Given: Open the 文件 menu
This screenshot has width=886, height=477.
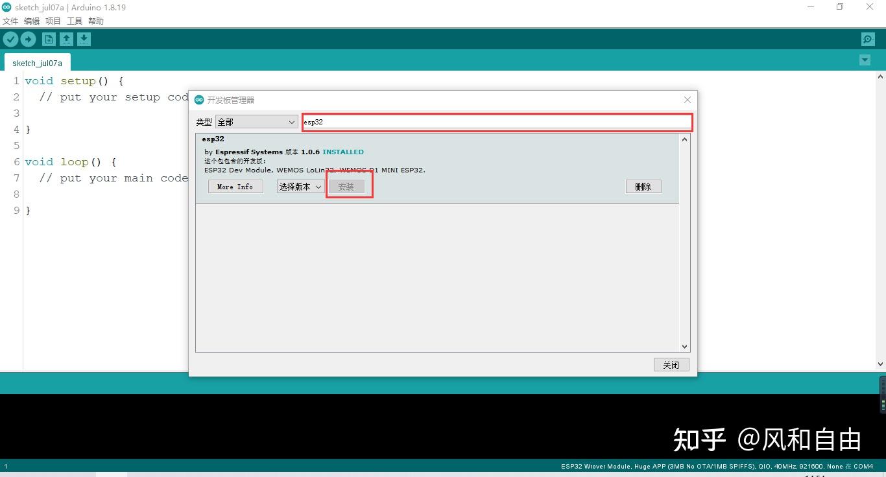Looking at the screenshot, I should coord(10,21).
